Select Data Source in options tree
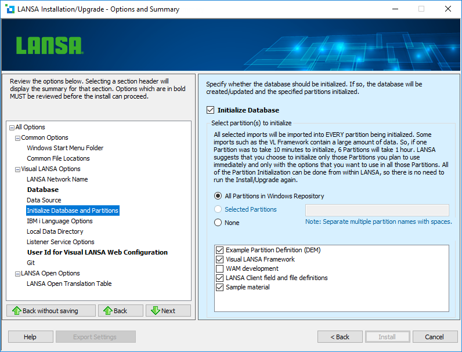 point(44,200)
